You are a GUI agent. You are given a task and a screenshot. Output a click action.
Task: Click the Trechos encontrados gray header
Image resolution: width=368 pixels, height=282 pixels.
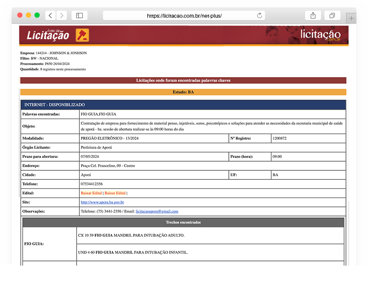[183, 222]
